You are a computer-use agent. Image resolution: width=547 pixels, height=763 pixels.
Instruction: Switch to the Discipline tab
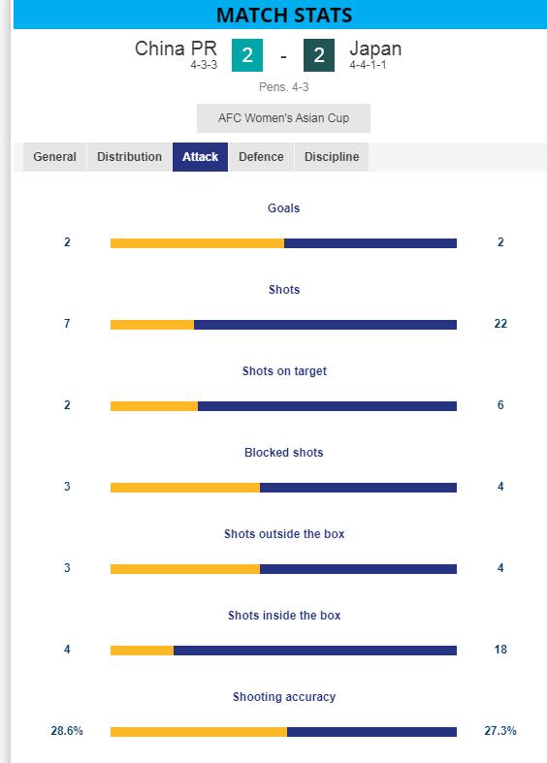click(332, 157)
